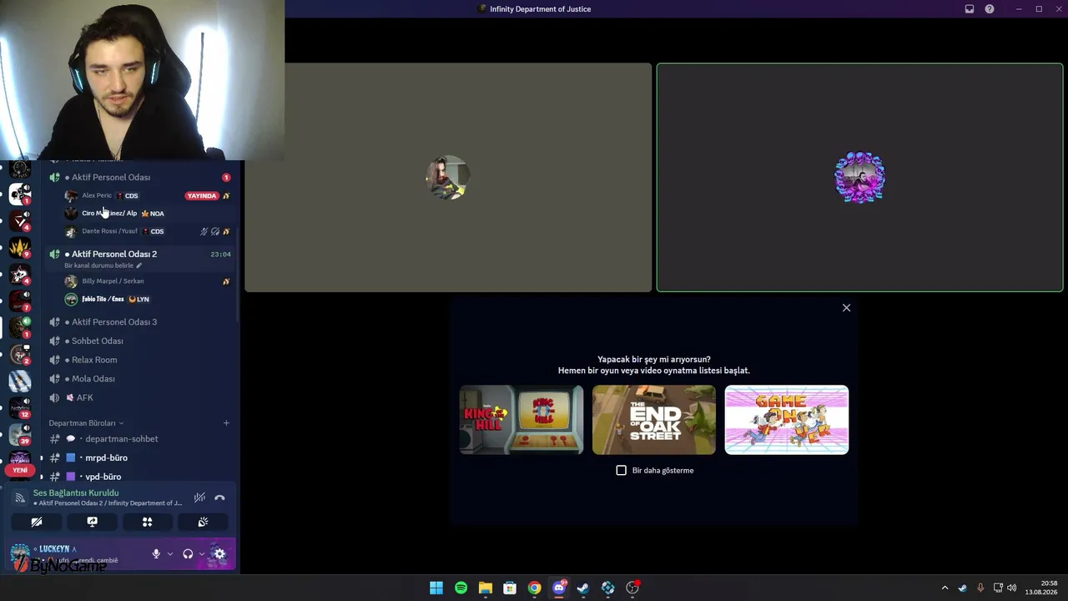
Task: Check the 'Bir daha gösterme' checkbox
Action: point(622,471)
